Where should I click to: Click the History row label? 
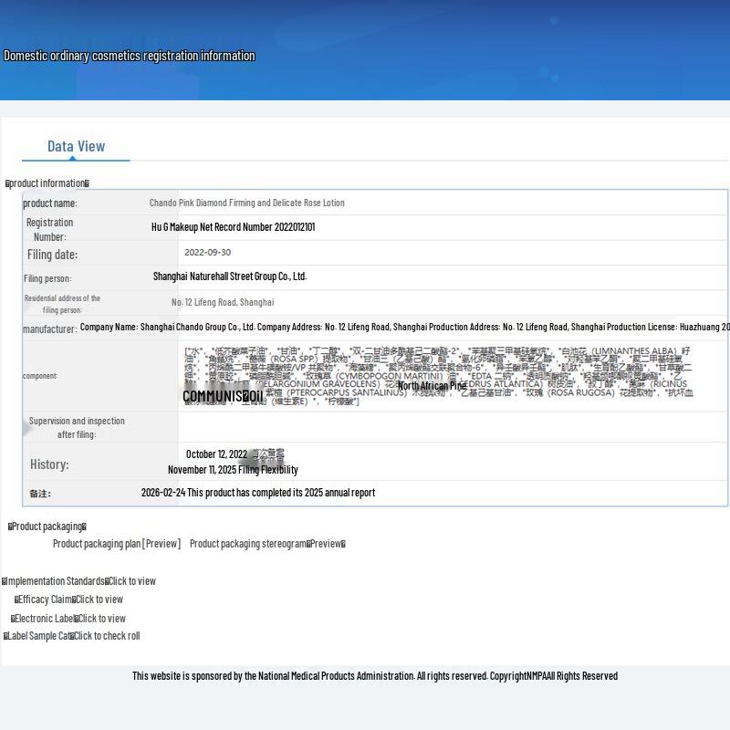pos(49,464)
